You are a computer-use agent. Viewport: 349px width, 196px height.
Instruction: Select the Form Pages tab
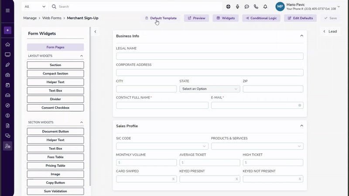pos(55,47)
